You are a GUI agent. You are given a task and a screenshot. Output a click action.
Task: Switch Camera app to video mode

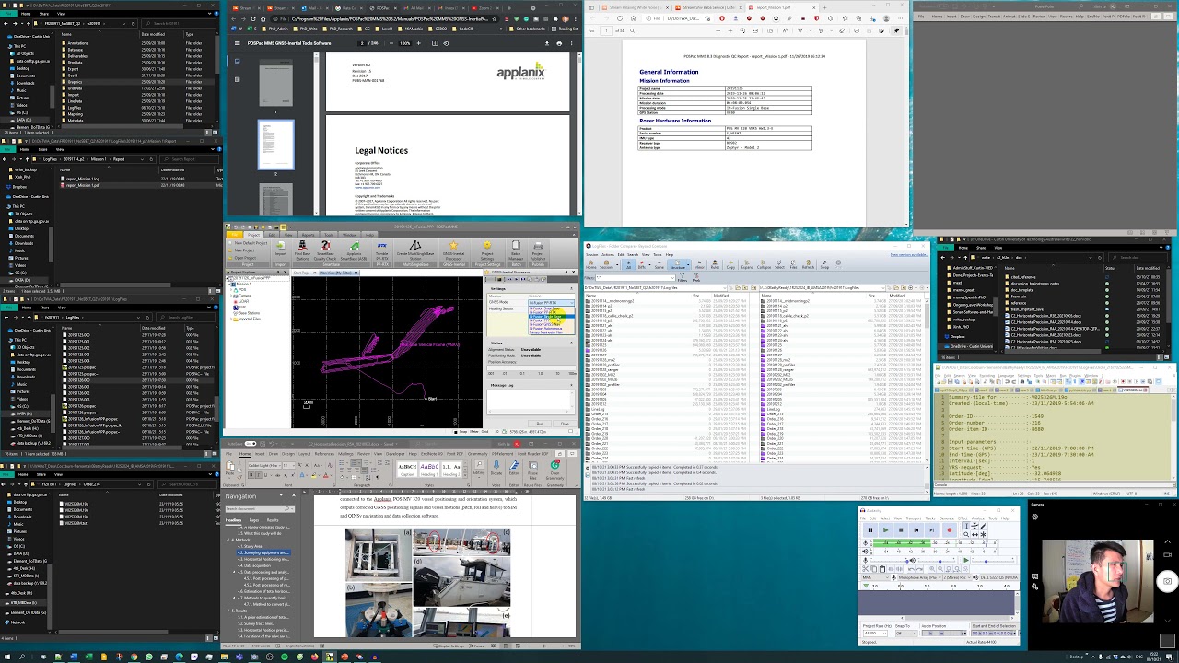click(x=1168, y=557)
